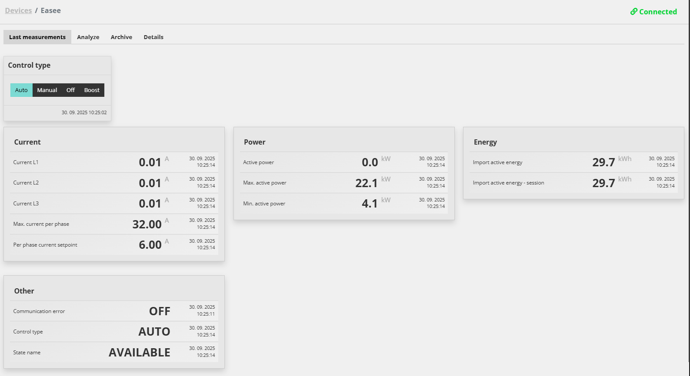Click Import active energy - session label
Viewport: 690px width, 376px height.
point(508,183)
